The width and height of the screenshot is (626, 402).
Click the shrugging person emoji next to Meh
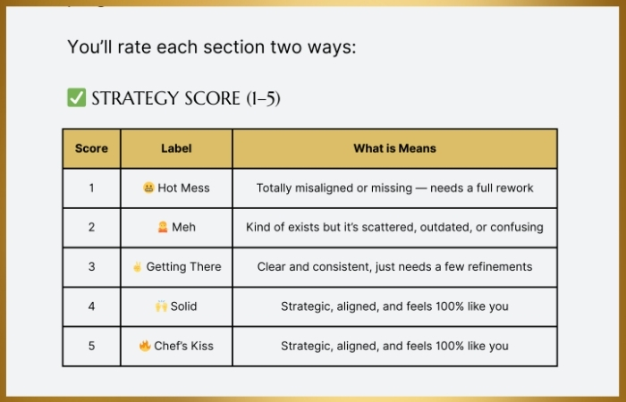coord(163,227)
